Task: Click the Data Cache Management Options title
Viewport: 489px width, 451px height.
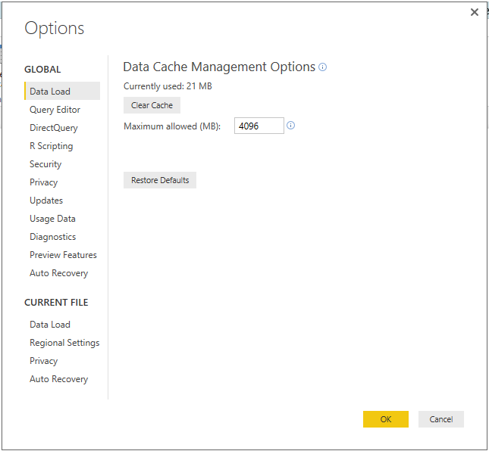Action: pos(219,67)
